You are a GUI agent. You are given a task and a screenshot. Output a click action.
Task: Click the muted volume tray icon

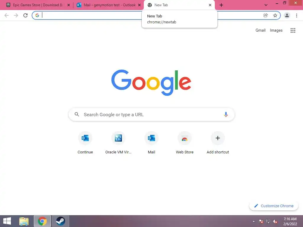pyautogui.click(x=275, y=221)
